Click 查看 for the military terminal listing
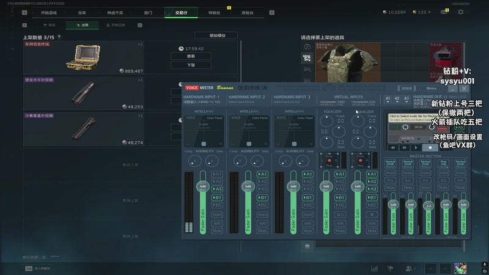Viewport: 489px width, 275px height. click(x=191, y=56)
